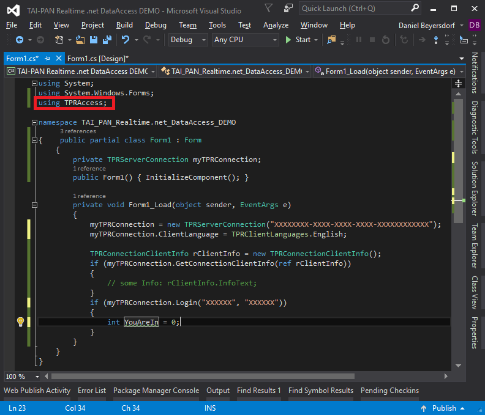485x415 pixels.
Task: Click the horizontal scrollbar thumb
Action: tap(203, 376)
